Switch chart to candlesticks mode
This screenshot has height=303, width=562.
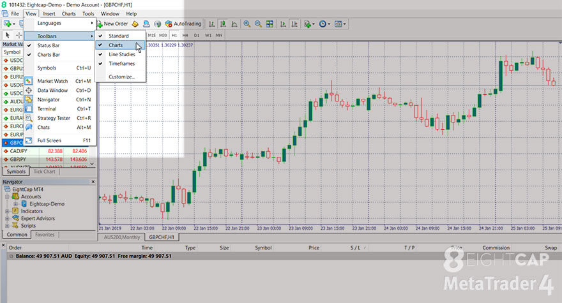tap(223, 24)
